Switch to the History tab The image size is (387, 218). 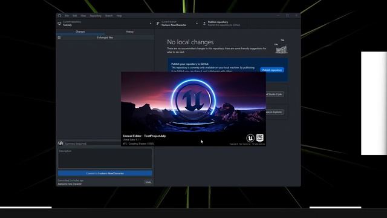129,31
